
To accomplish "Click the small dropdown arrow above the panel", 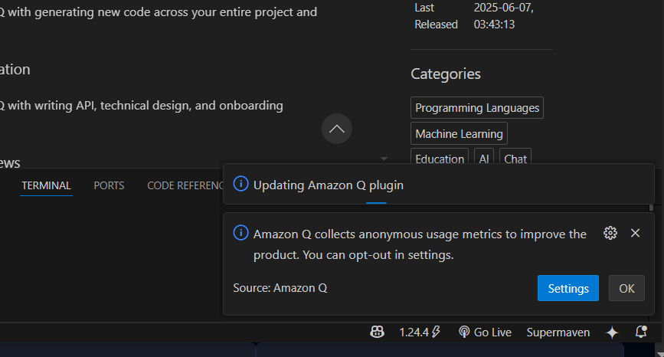I will [384, 159].
